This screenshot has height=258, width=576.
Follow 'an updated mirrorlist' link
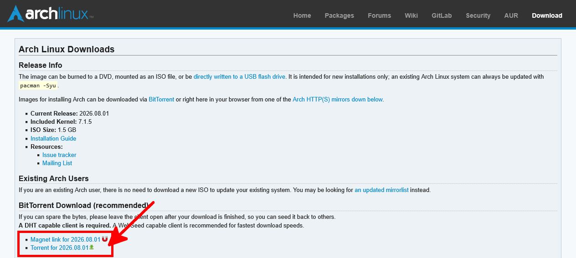(381, 190)
